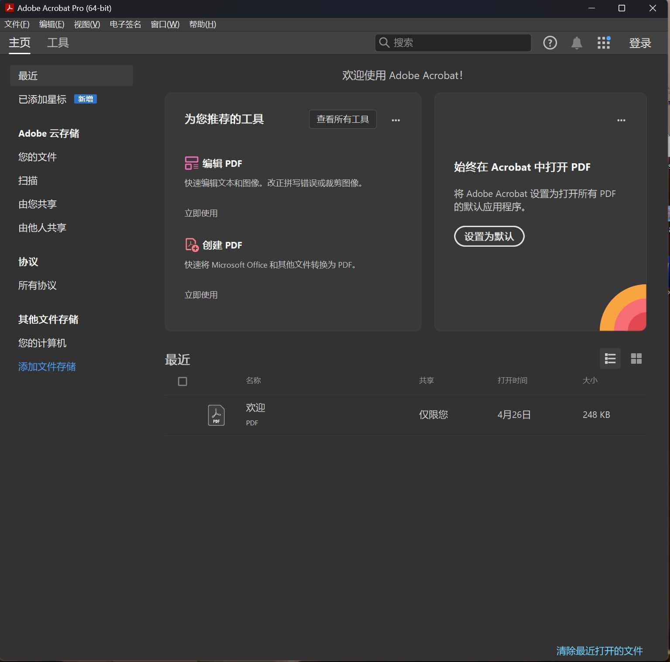Open the apps grid icon near 登录
The image size is (670, 662).
pyautogui.click(x=604, y=43)
